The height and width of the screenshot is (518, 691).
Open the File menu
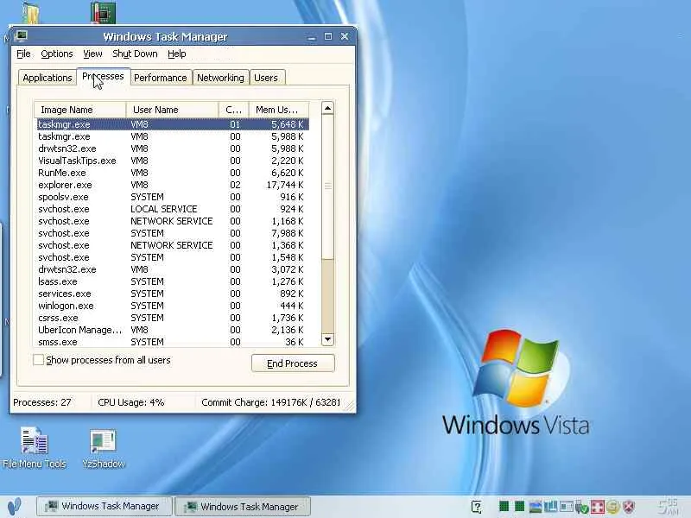(23, 54)
